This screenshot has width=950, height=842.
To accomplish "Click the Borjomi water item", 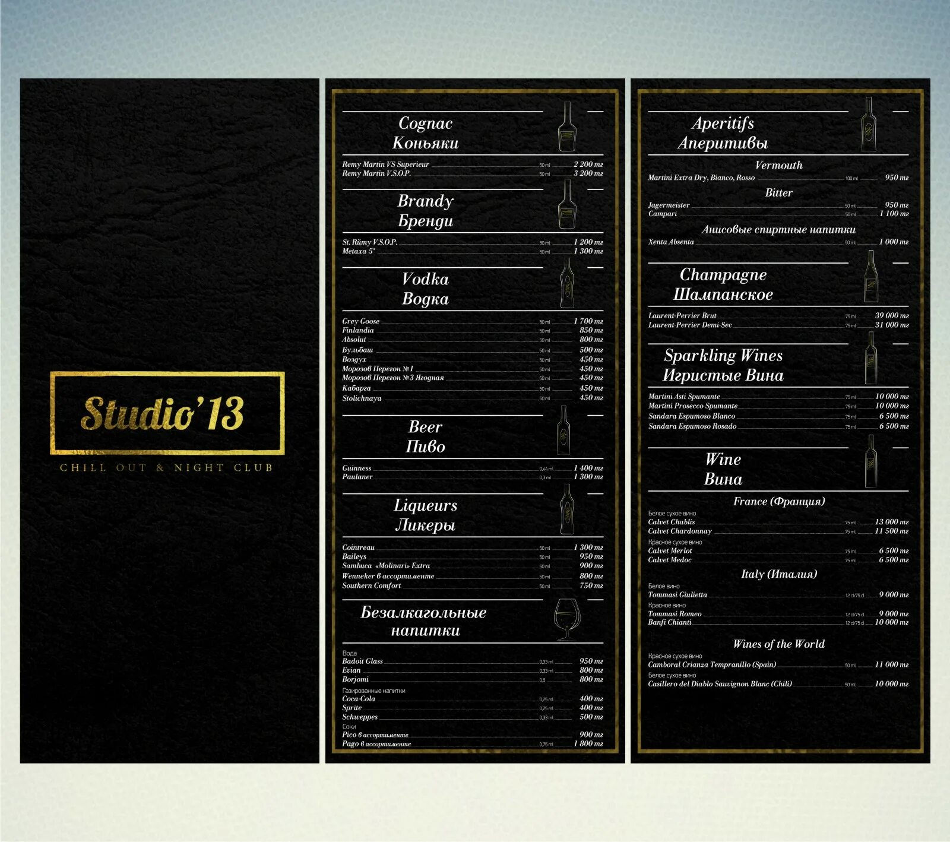I will (x=473, y=679).
